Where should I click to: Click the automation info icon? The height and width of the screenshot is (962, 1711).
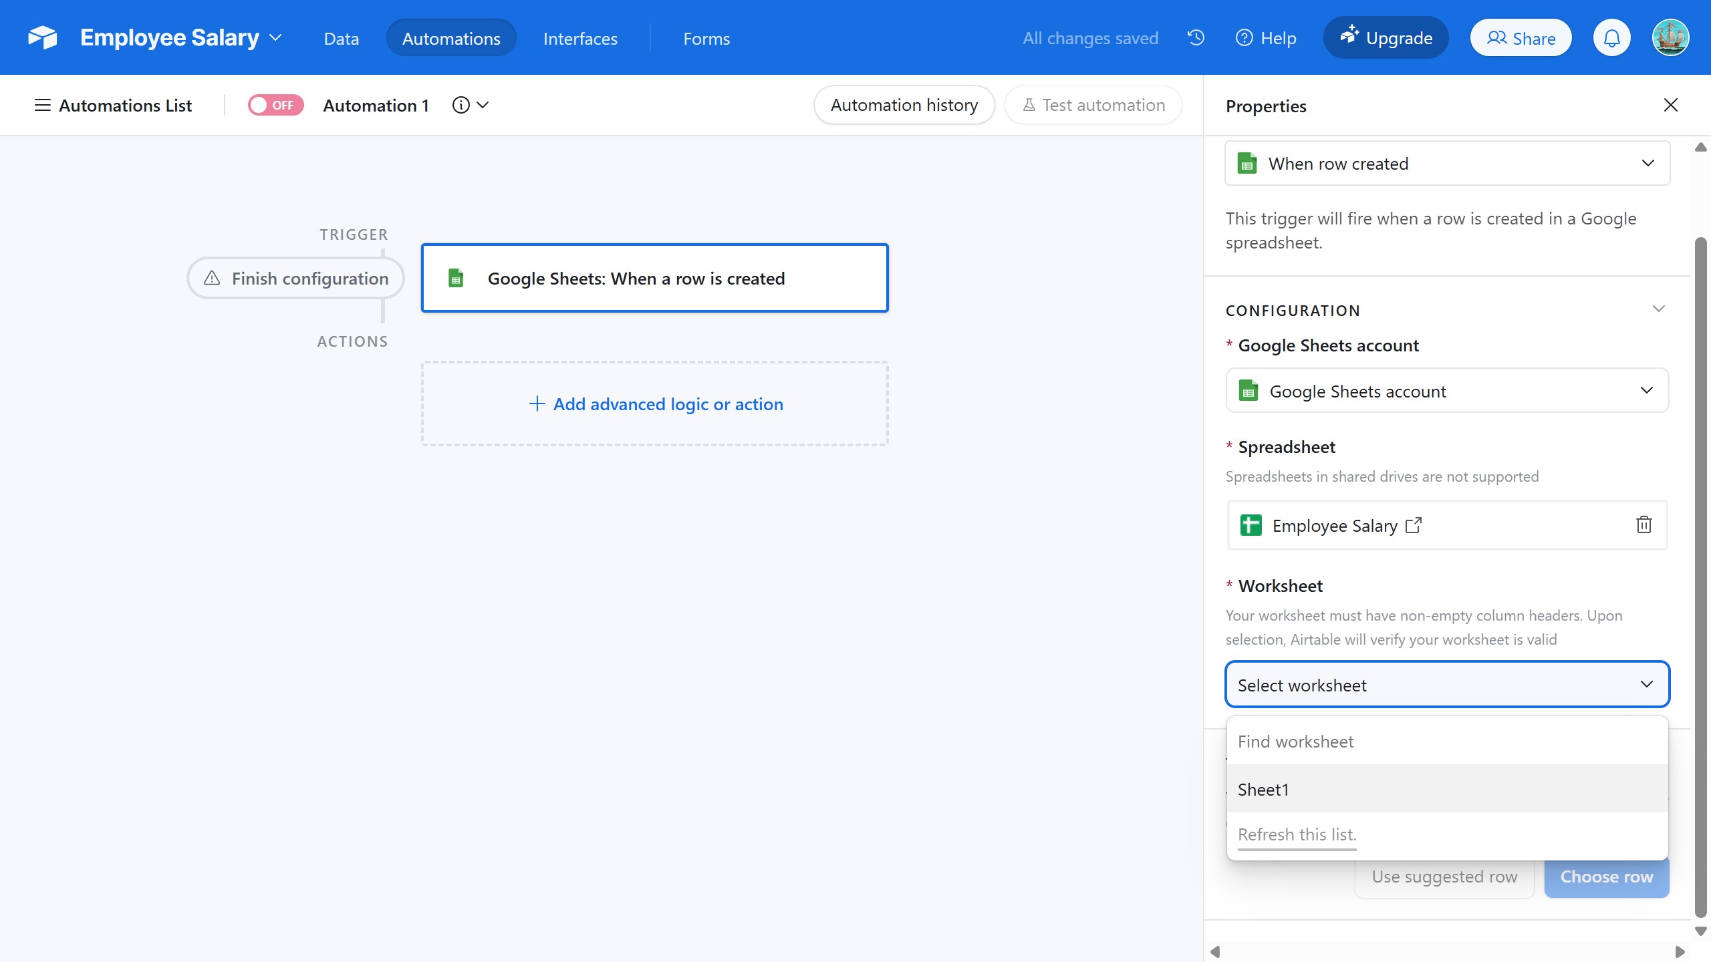(x=460, y=105)
